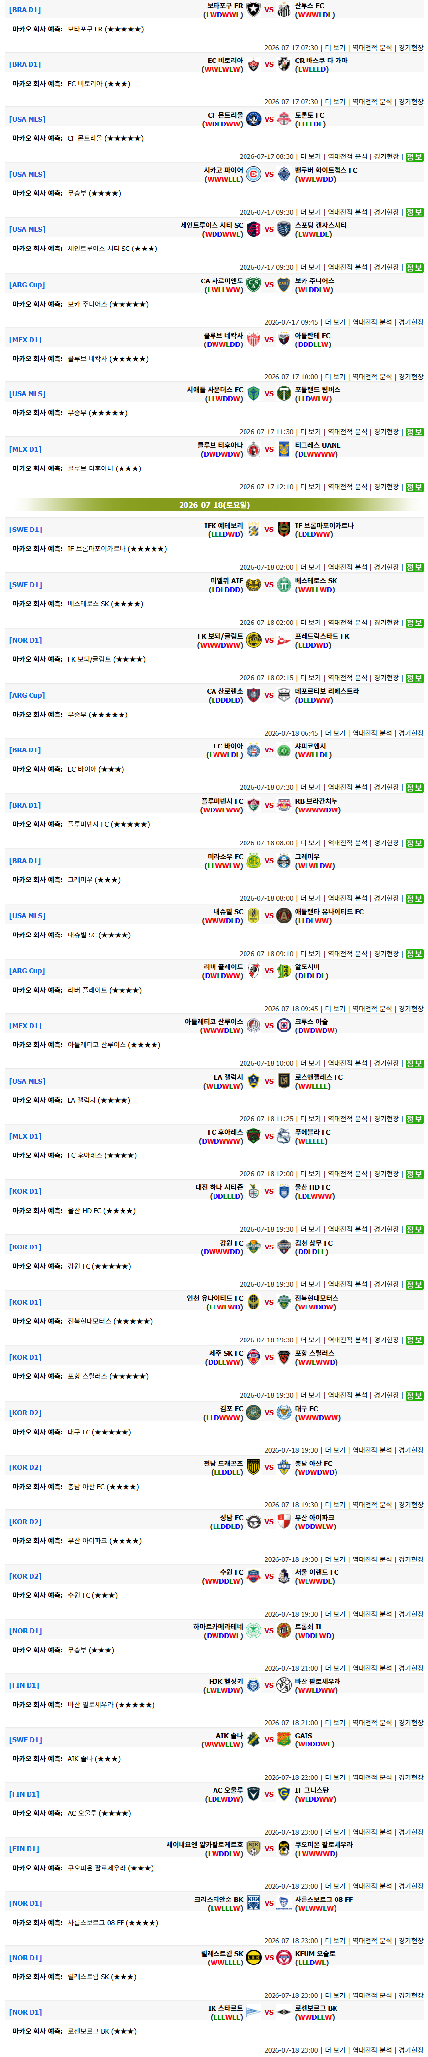Open the [ARG Cup] tag beside CA 사르미엔토
Image resolution: width=428 pixels, height=2057 pixels.
point(27,285)
